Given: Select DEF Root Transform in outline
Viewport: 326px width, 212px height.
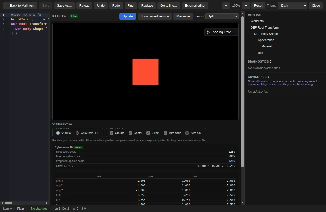Looking at the screenshot, I should (x=265, y=28).
